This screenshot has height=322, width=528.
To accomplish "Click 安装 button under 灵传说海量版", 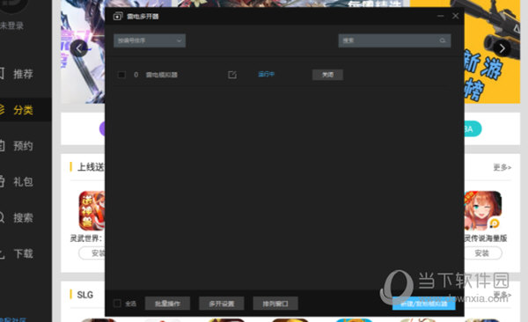I will (x=483, y=253).
